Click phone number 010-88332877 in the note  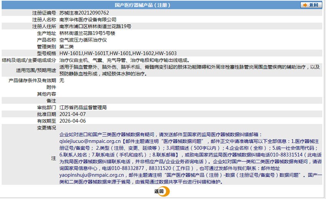128,168
